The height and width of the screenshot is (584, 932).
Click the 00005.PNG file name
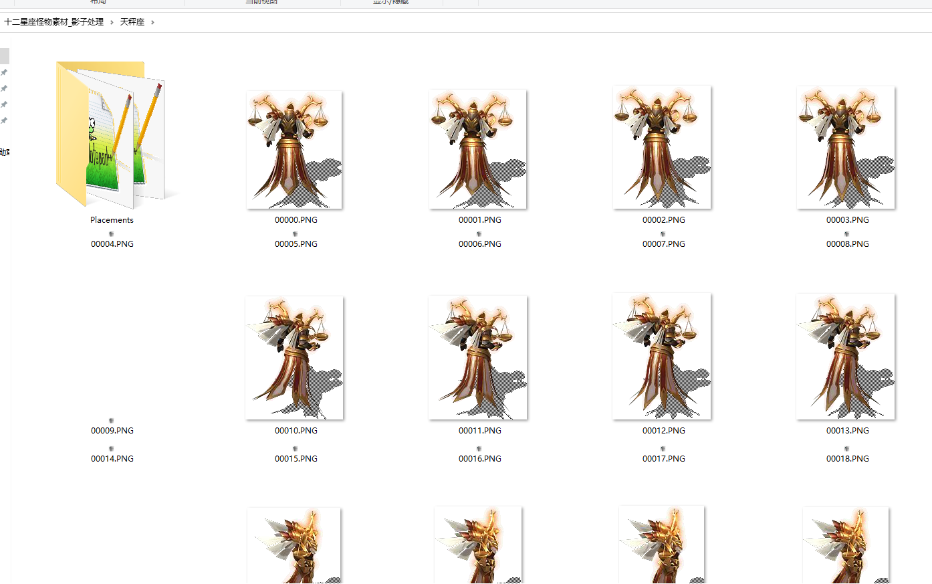296,244
